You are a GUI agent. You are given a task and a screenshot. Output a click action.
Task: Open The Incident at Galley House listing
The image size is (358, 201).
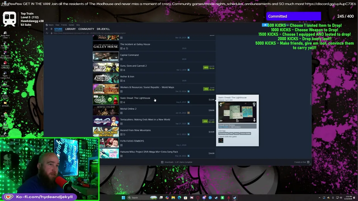pos(154,46)
